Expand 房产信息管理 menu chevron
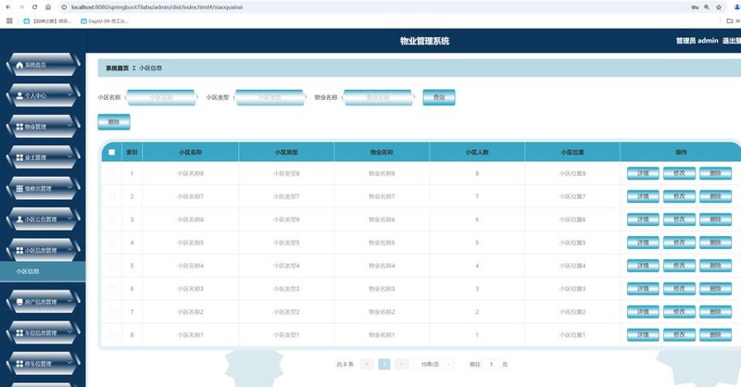This screenshot has width=741, height=387. point(69,302)
